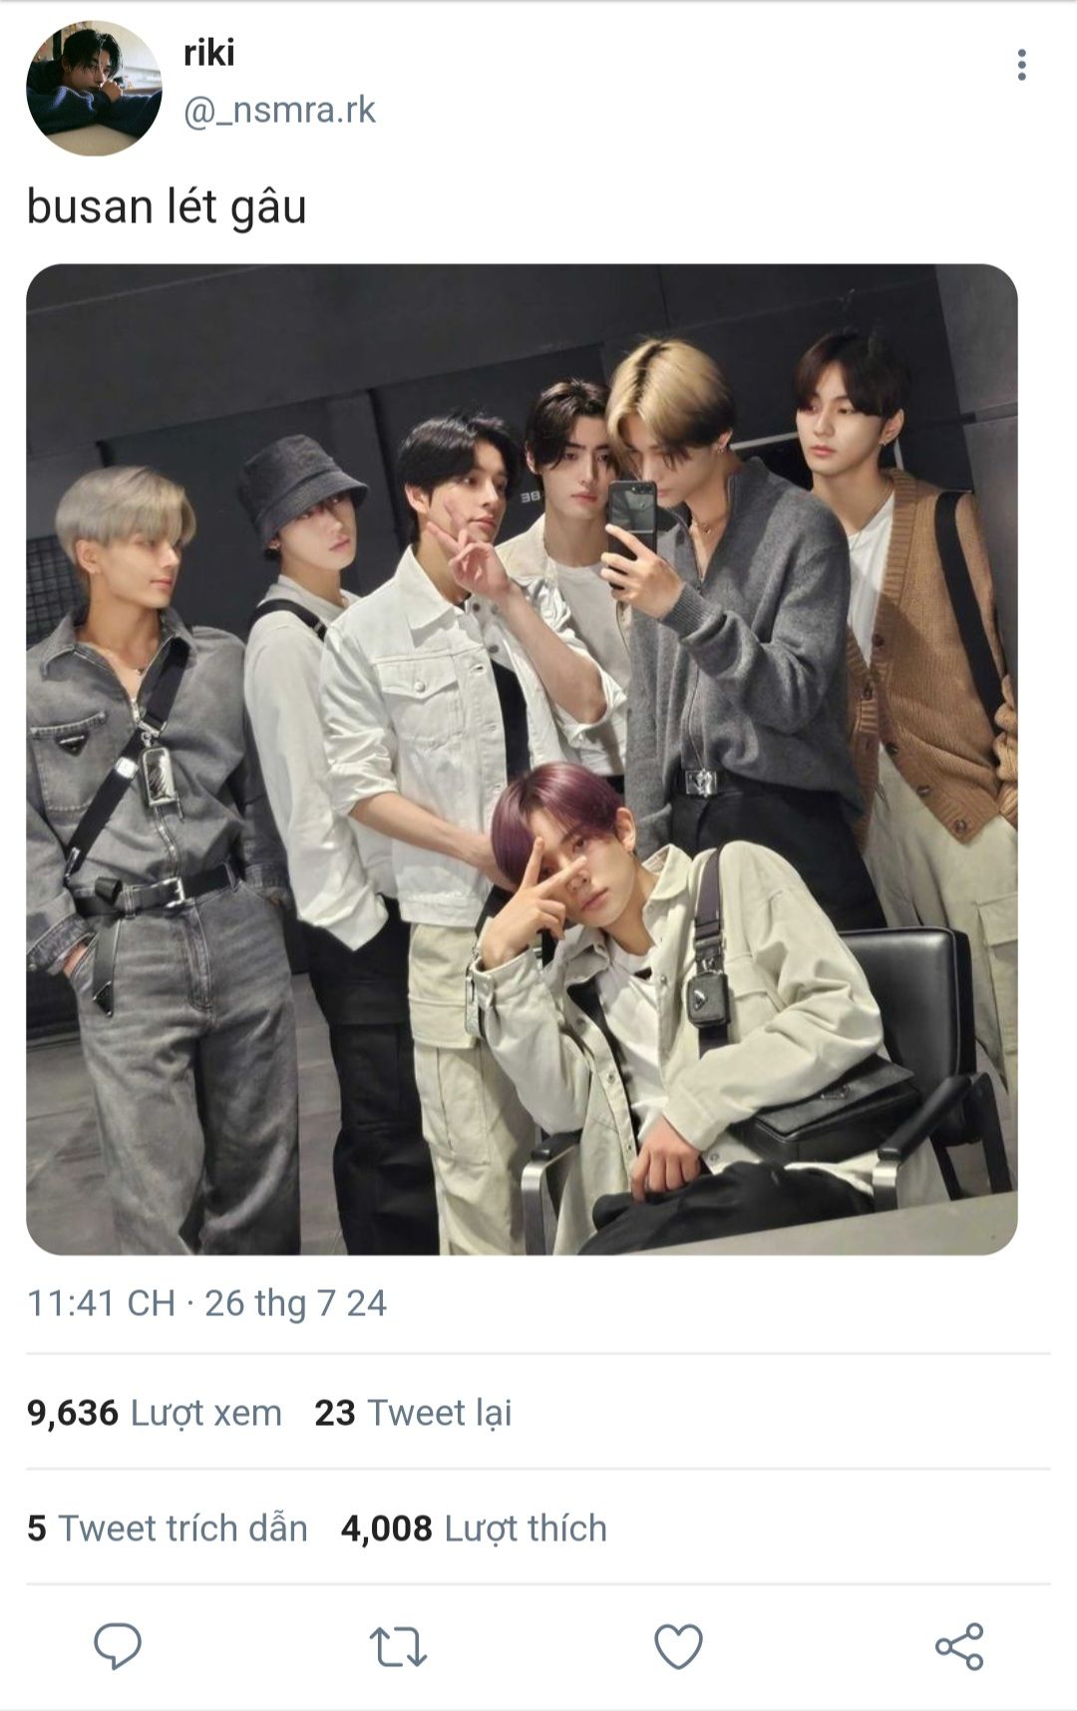The image size is (1077, 1711).
Task: Tap the reply speech bubble icon
Action: pyautogui.click(x=118, y=1645)
